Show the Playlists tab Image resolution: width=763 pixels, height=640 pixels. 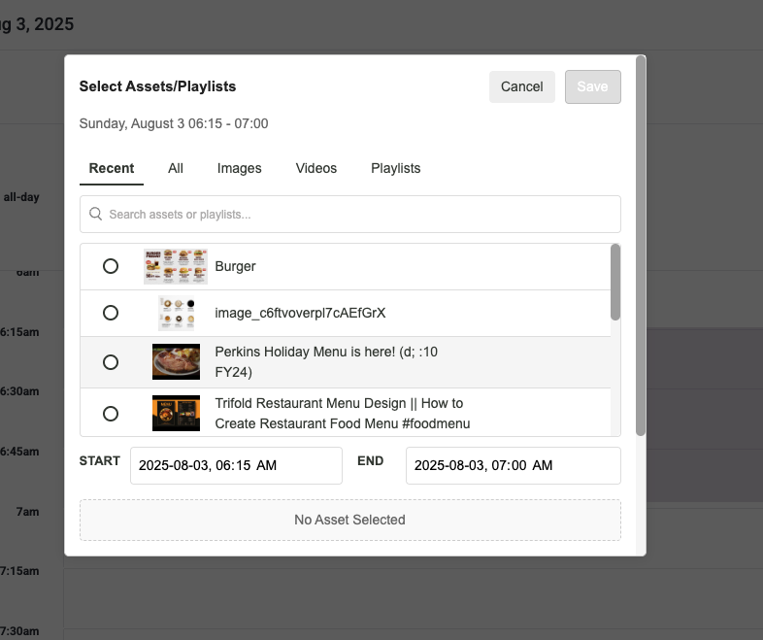(x=395, y=168)
